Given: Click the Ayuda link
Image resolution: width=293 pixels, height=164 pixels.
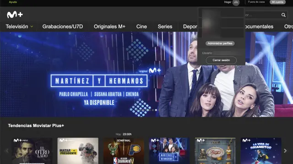Looking at the screenshot, I should point(13,2).
